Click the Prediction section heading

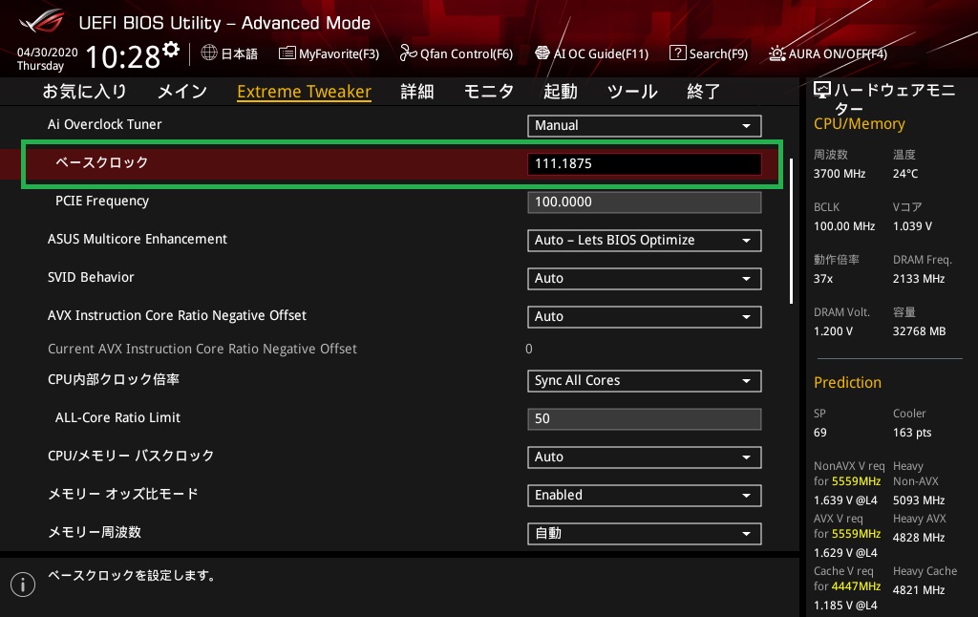click(848, 382)
